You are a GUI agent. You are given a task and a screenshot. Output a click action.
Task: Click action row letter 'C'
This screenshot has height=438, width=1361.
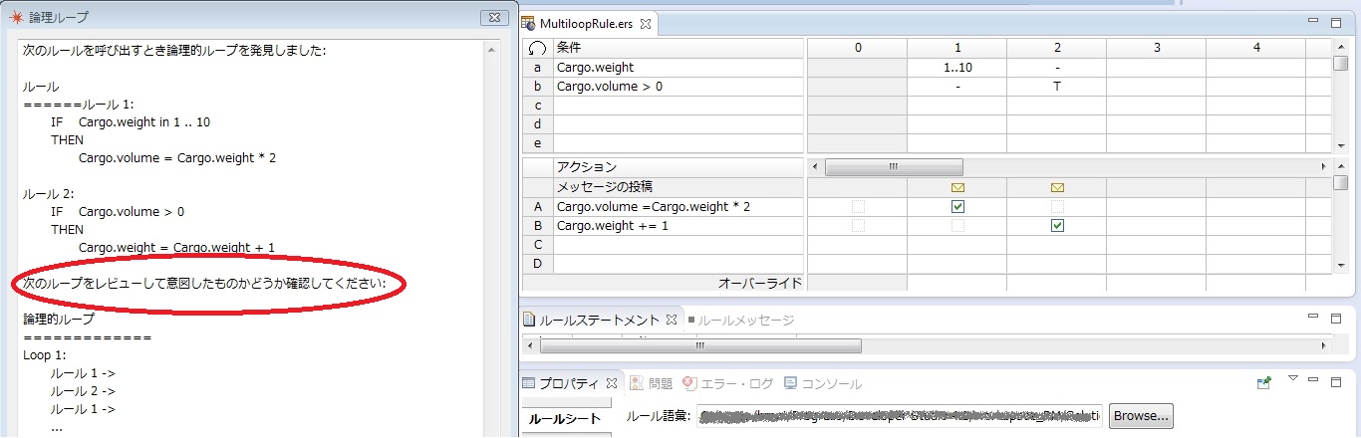click(x=538, y=245)
